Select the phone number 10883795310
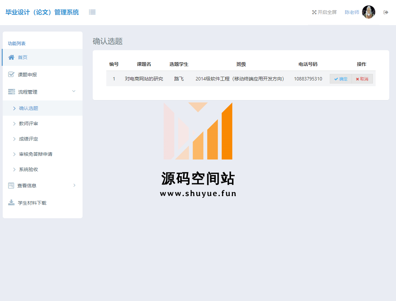This screenshot has width=396, height=301. 308,79
